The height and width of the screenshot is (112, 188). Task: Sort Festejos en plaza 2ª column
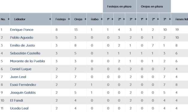click(x=124, y=19)
